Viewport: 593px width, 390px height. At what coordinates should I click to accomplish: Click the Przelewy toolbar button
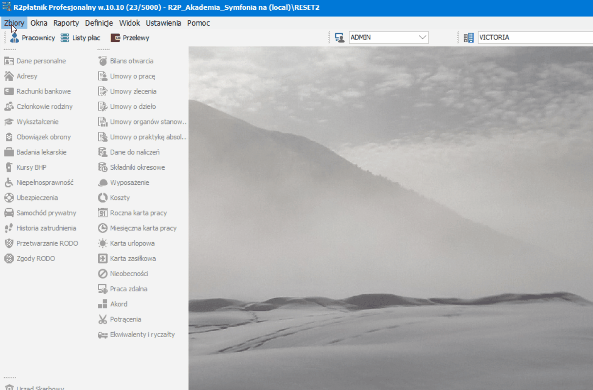coord(130,38)
